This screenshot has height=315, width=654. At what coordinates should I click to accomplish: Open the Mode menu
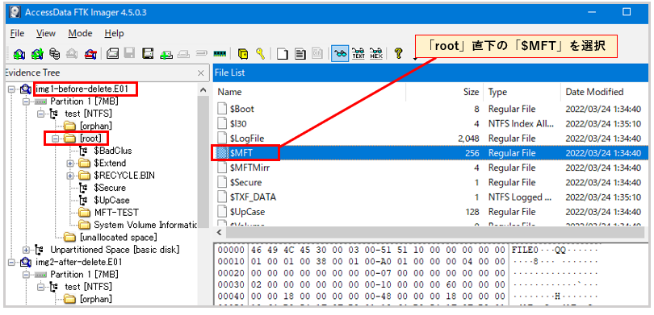(80, 33)
